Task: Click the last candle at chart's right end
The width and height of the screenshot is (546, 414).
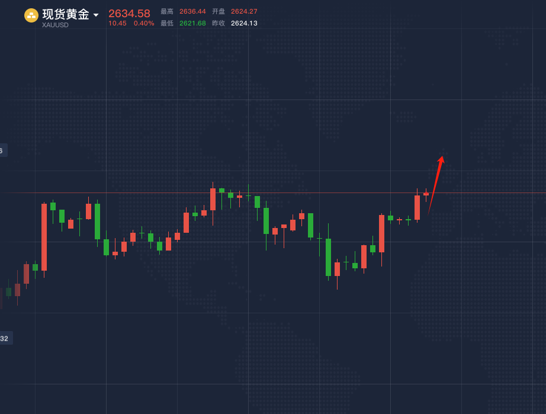Action: [x=426, y=194]
